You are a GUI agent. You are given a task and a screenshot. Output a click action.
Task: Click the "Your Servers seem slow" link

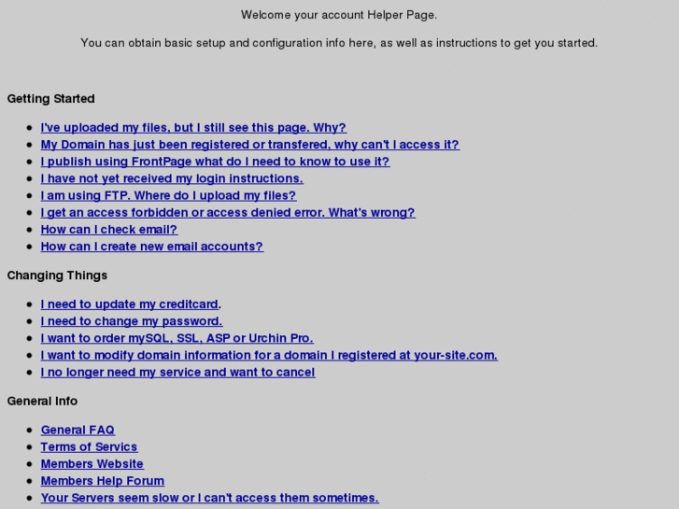coord(209,498)
